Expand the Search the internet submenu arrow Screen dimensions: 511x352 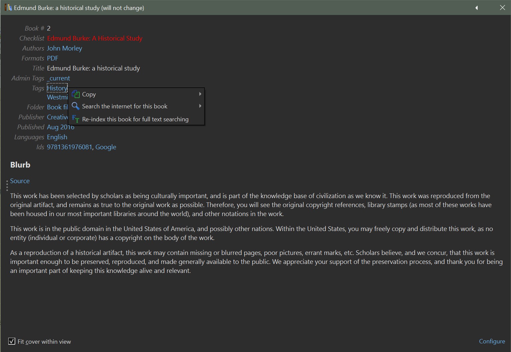click(200, 106)
